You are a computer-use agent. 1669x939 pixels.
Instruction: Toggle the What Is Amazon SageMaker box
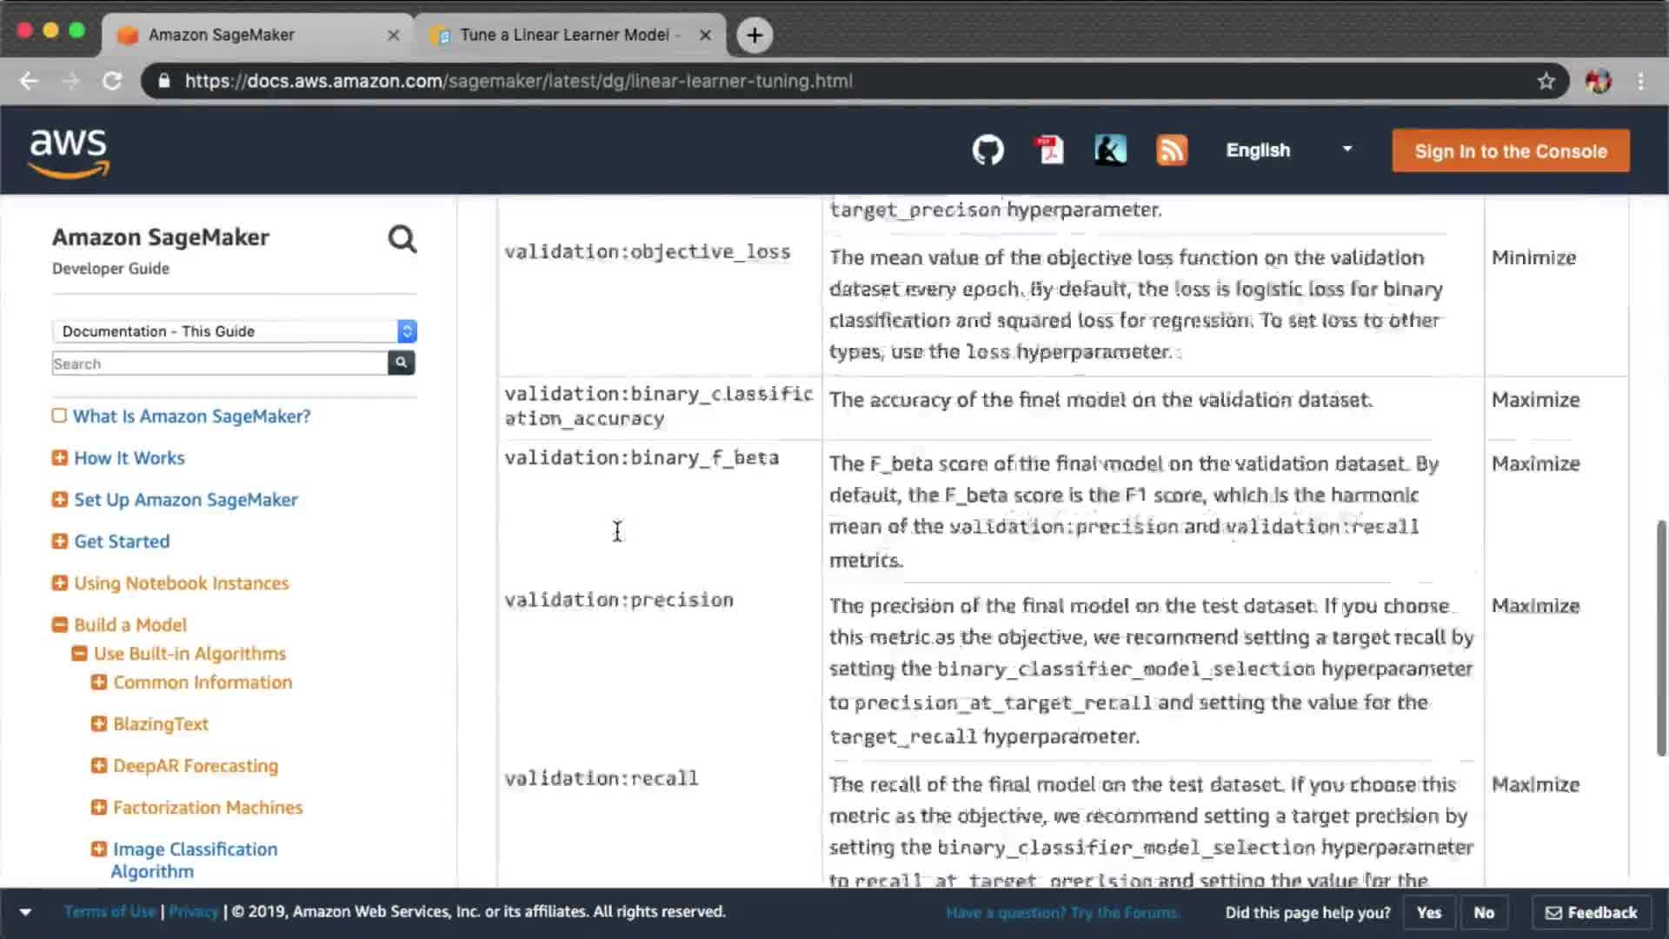pyautogui.click(x=59, y=416)
